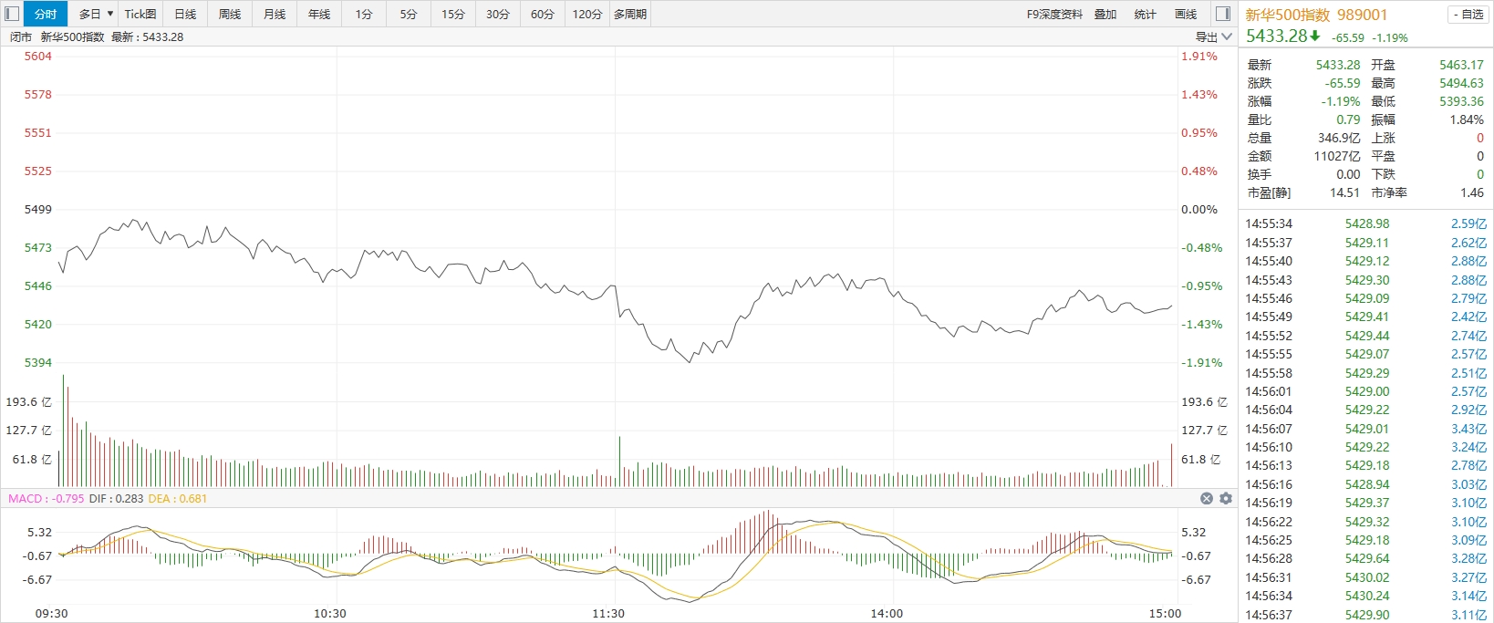Switch to the 日线 daily chart tab
Image resolution: width=1494 pixels, height=623 pixels.
(x=185, y=14)
